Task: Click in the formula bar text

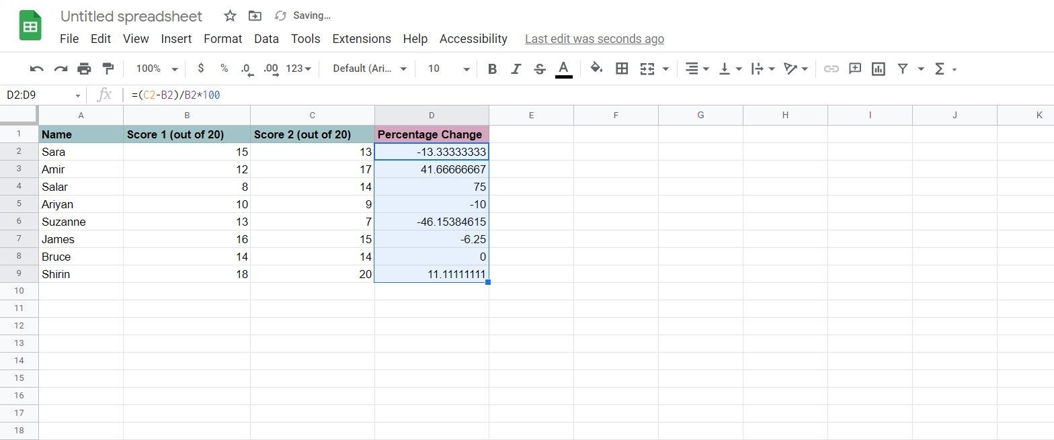Action: [175, 95]
